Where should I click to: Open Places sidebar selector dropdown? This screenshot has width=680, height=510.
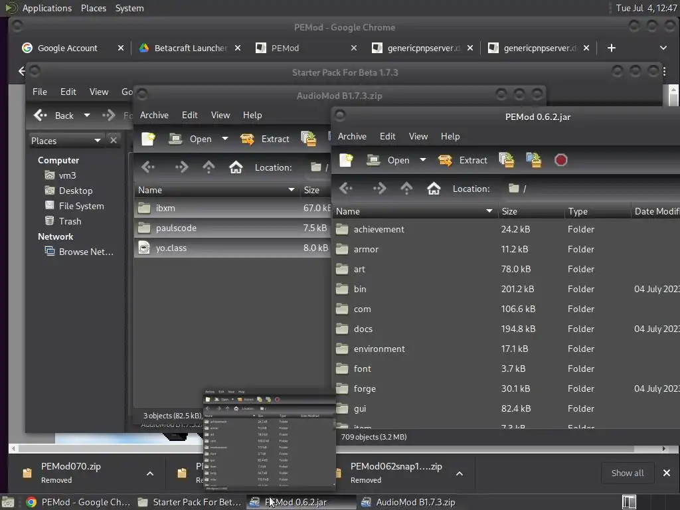point(66,141)
